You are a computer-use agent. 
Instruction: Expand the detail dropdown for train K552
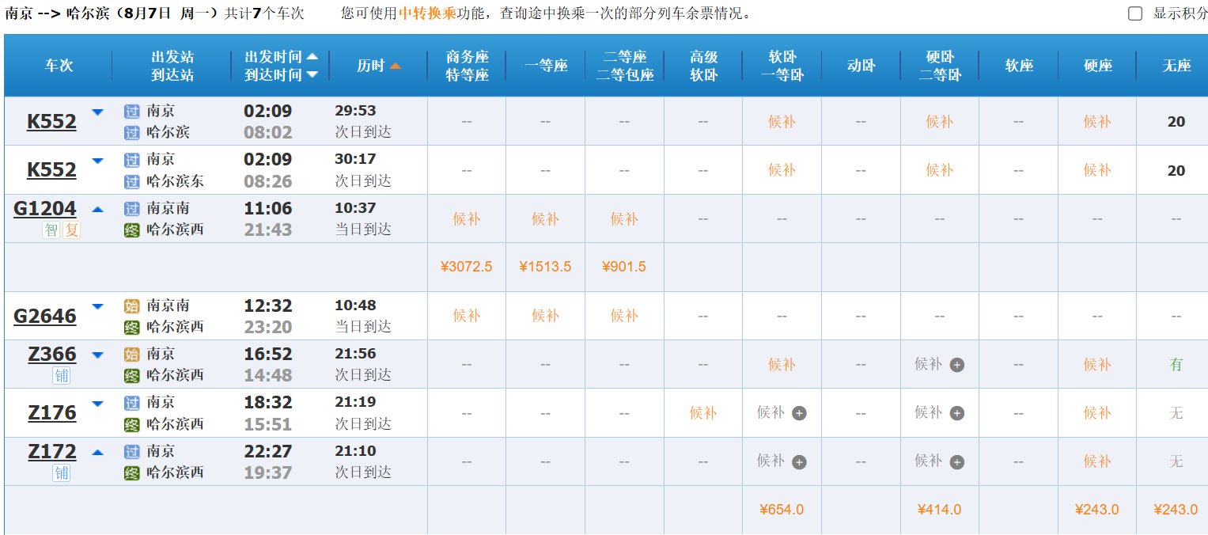97,111
